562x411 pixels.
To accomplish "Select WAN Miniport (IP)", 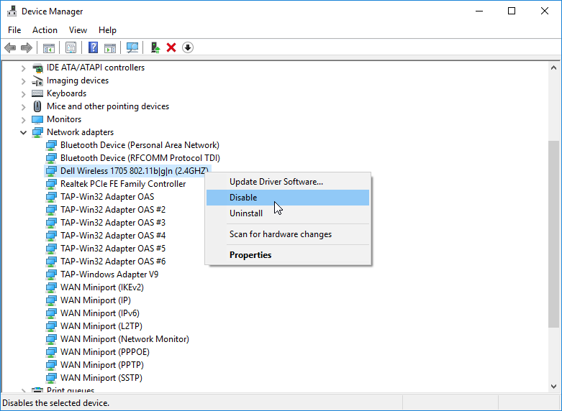I will click(x=95, y=300).
